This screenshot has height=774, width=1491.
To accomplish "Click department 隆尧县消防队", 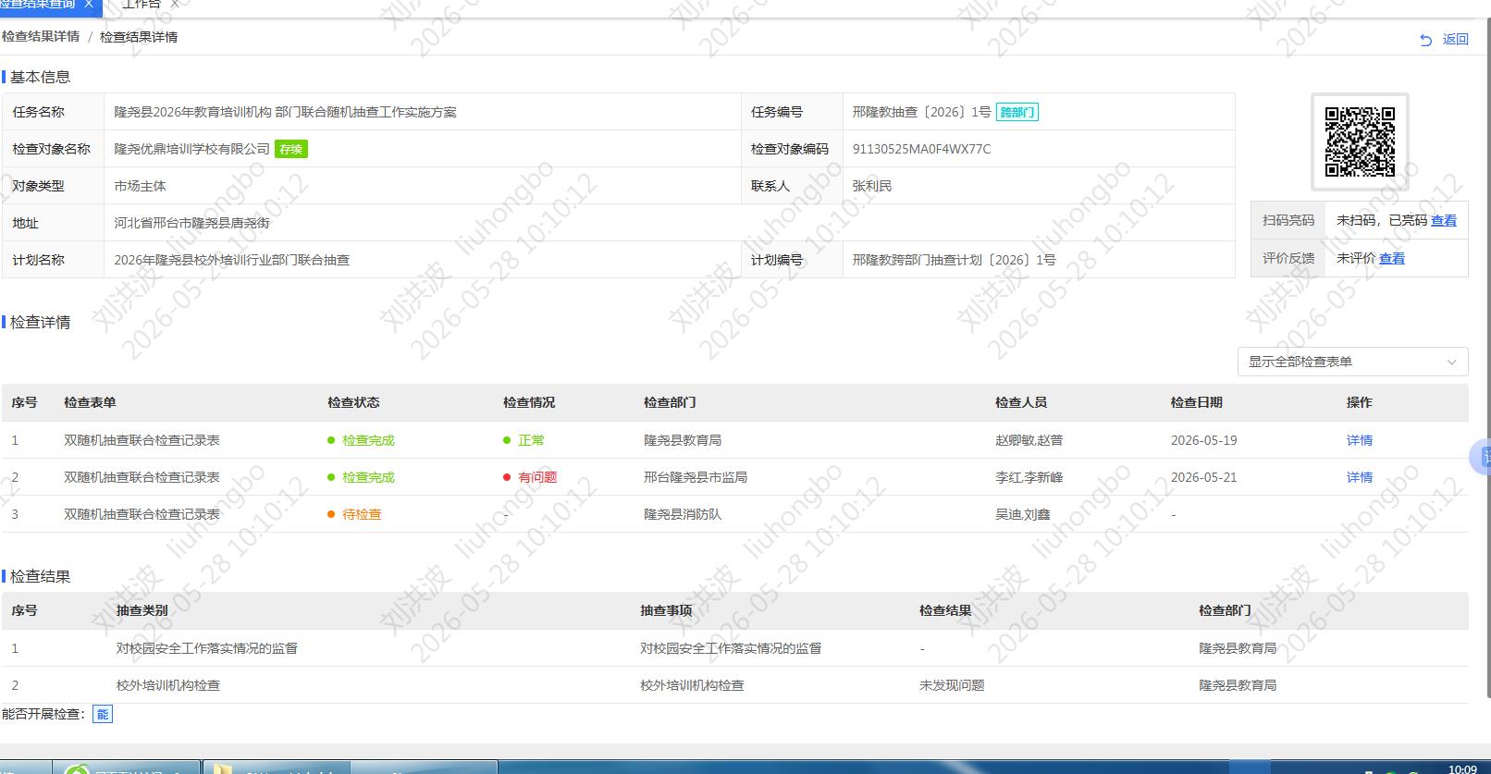I will pos(683,514).
